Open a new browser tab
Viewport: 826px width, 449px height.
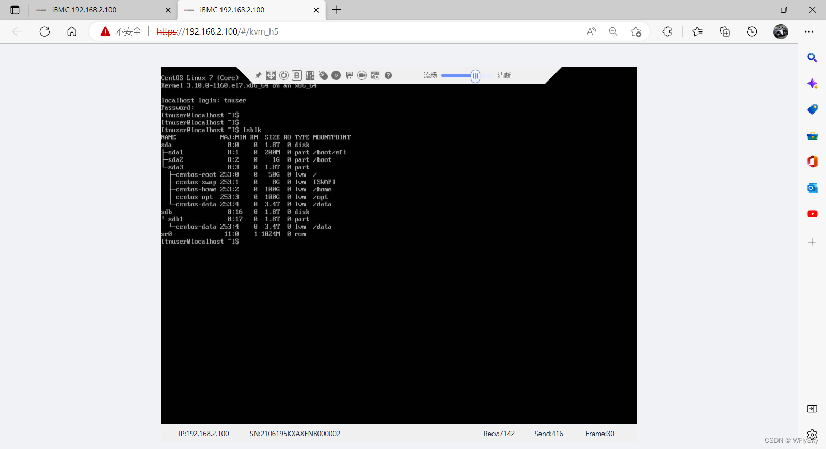[x=337, y=10]
